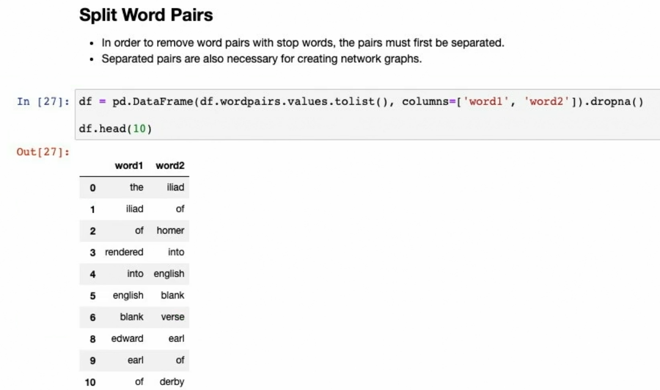Click the first bullet about stop words
The image size is (660, 390).
(302, 43)
